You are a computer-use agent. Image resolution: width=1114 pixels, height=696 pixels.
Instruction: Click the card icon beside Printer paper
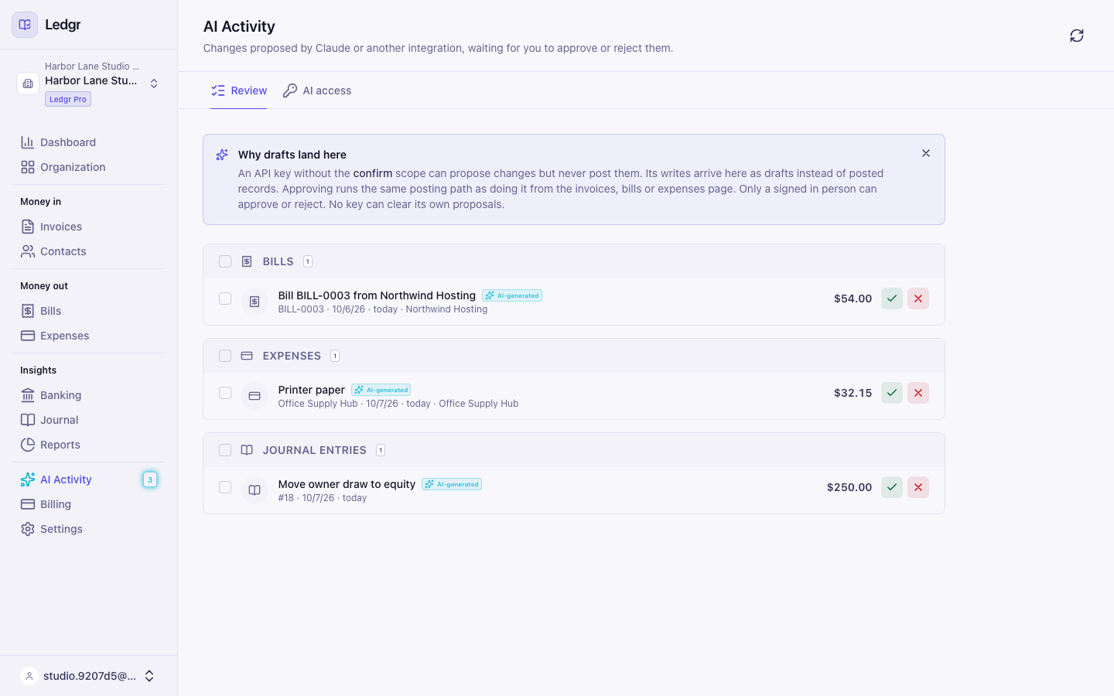pyautogui.click(x=255, y=396)
